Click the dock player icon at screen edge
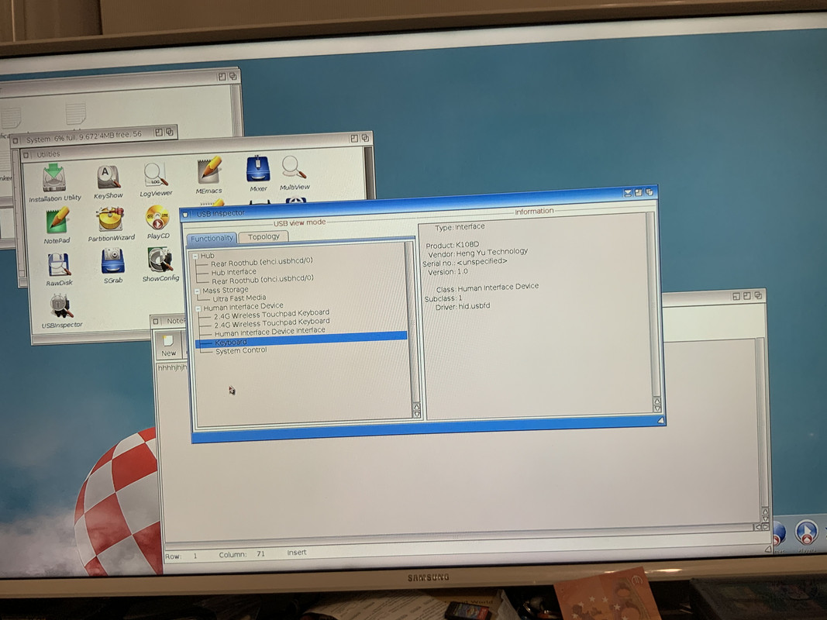 pos(806,532)
